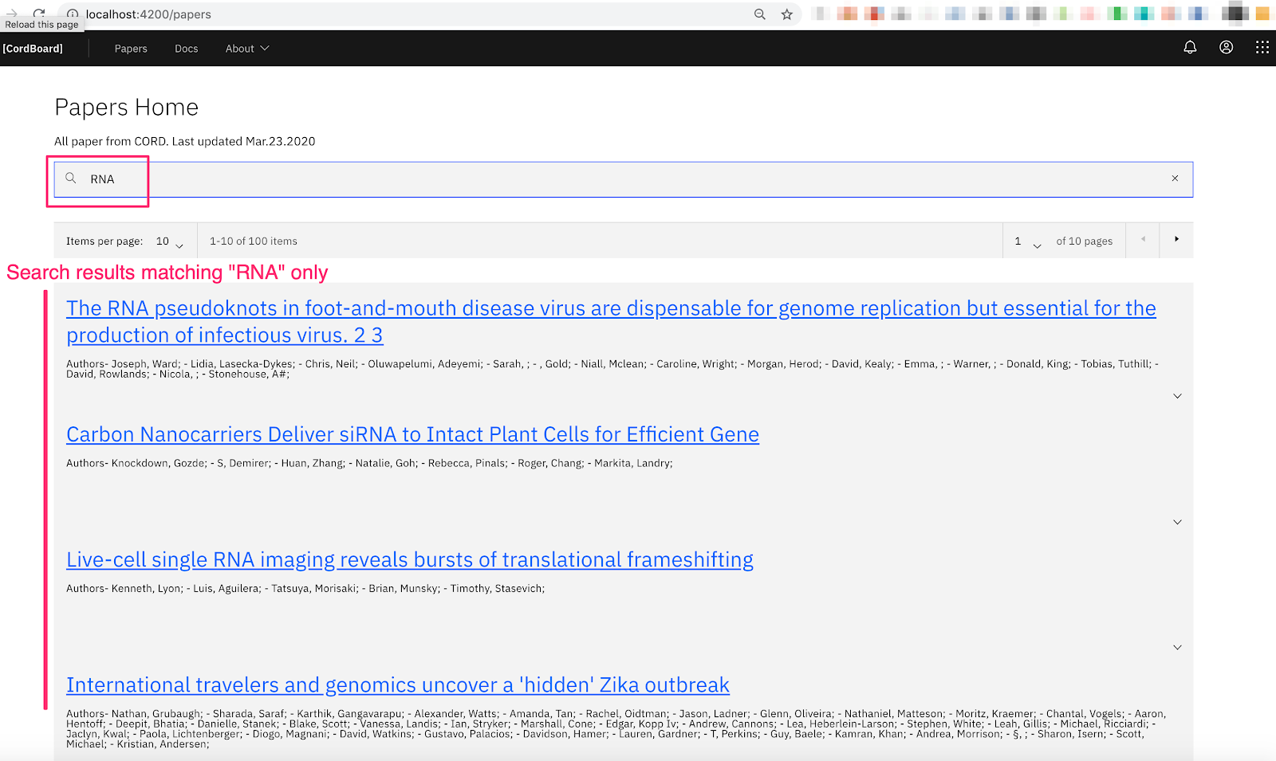Bookmark this page with the star icon
Image resolution: width=1276 pixels, height=761 pixels.
(x=787, y=14)
